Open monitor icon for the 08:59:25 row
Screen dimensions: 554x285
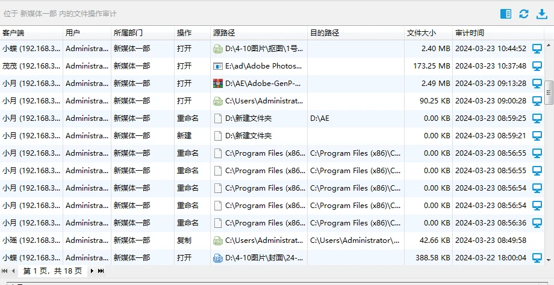click(537, 118)
